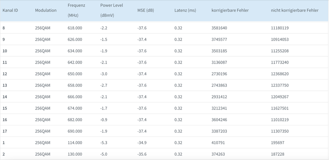This screenshot has width=329, height=160.
Task: Select Kanal ID 10 cell
Action: coord(5,51)
